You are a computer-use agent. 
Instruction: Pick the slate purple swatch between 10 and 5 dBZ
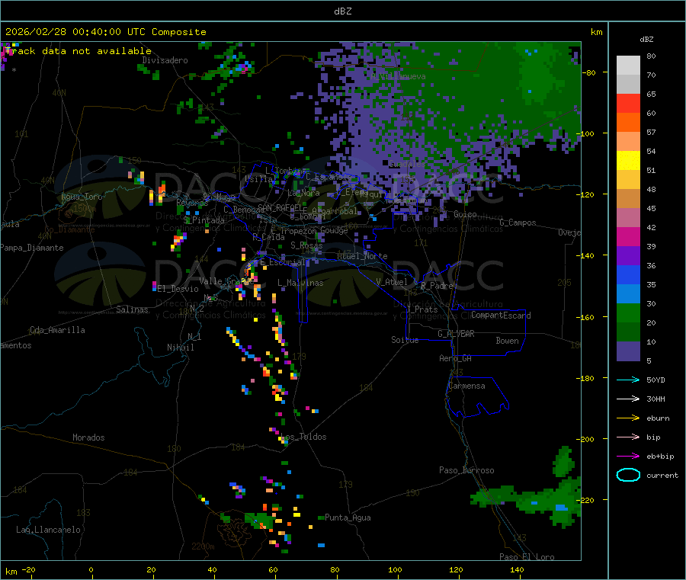point(628,351)
